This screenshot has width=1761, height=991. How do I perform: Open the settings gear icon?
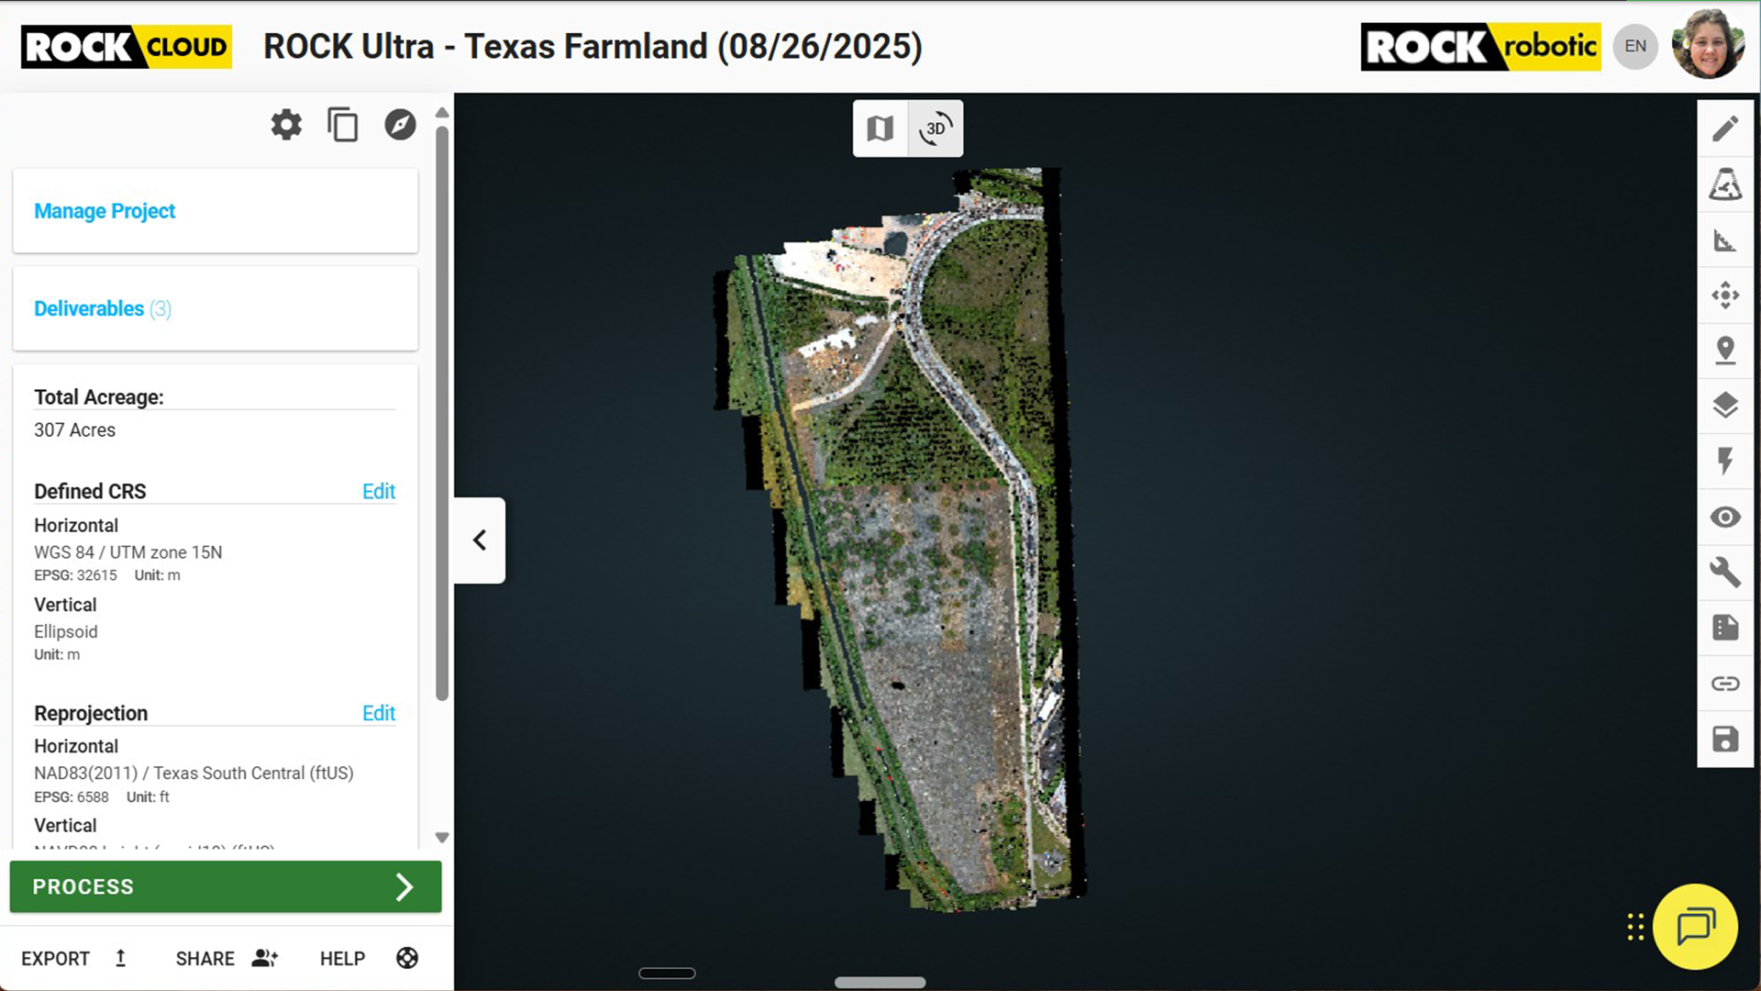coord(286,125)
